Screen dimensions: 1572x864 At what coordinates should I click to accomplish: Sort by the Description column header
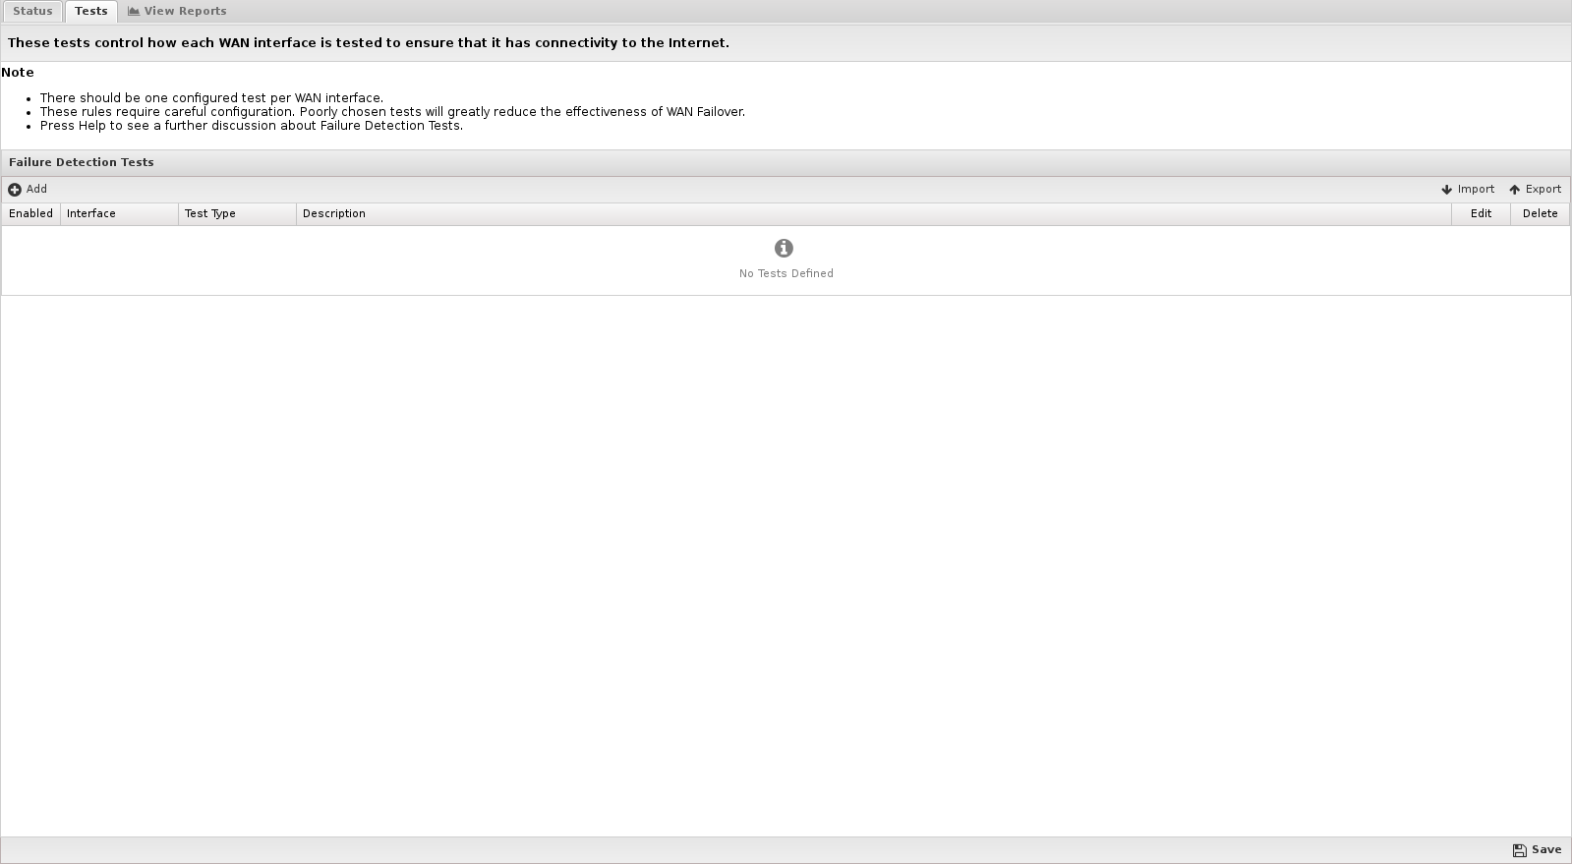[334, 213]
